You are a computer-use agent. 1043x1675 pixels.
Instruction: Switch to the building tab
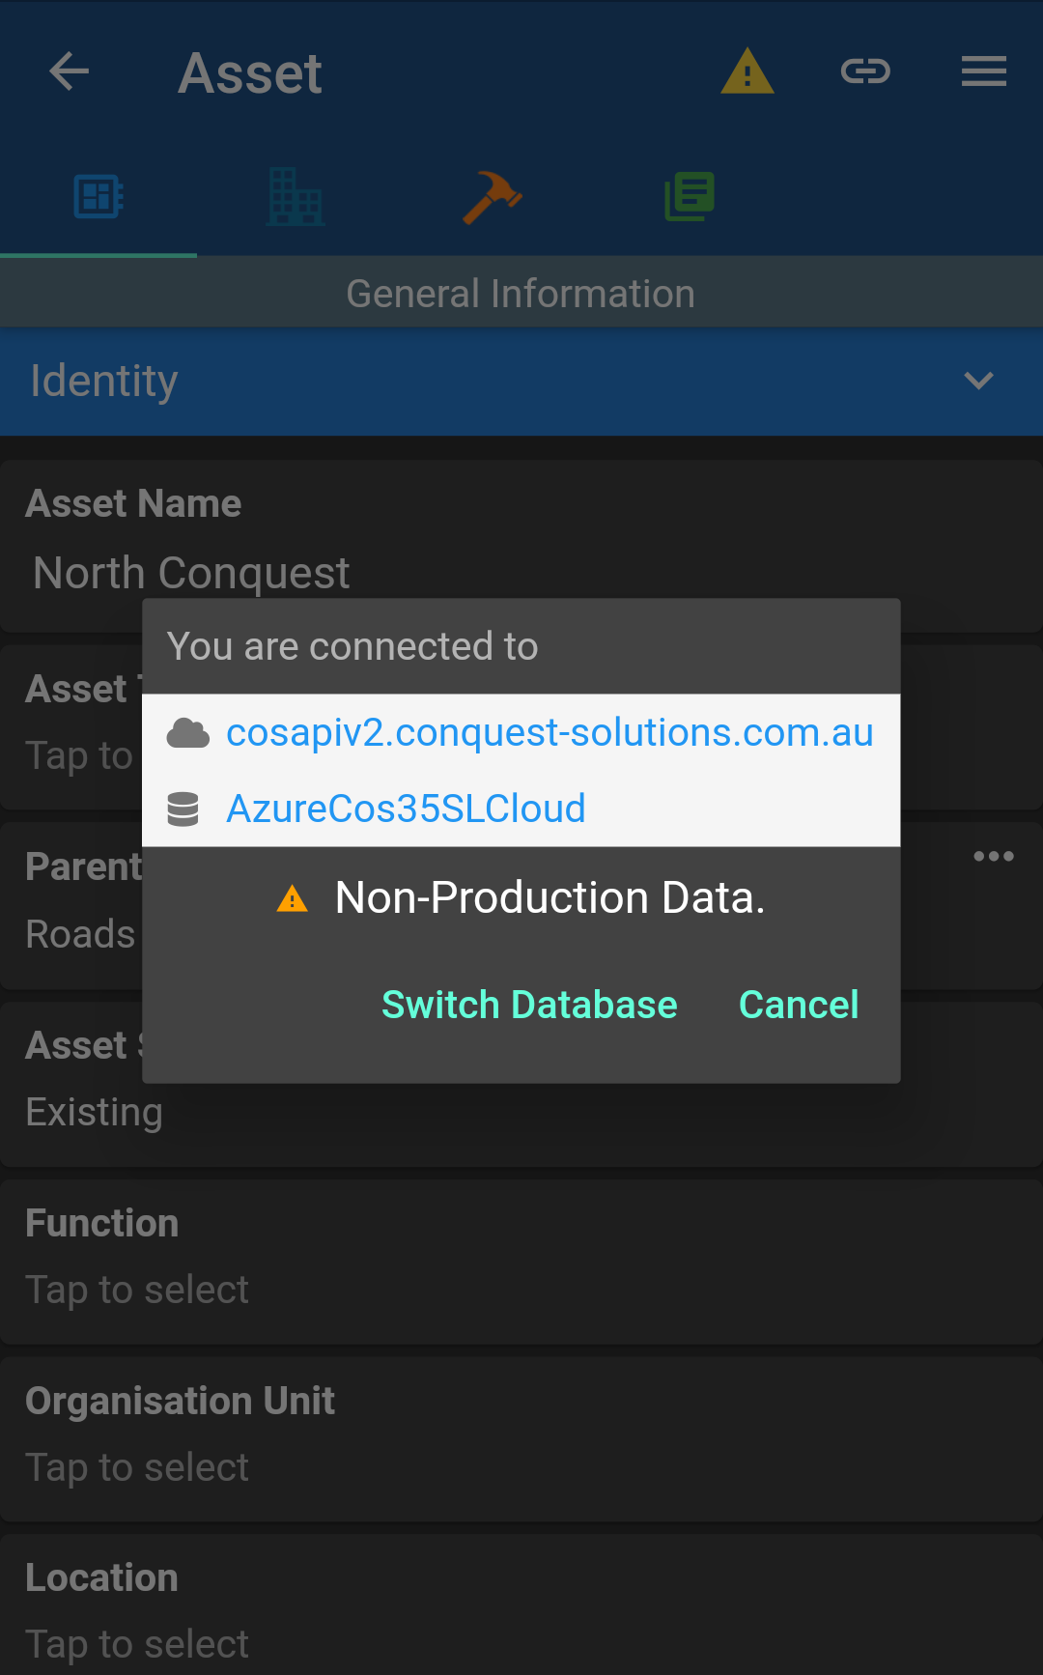(296, 197)
